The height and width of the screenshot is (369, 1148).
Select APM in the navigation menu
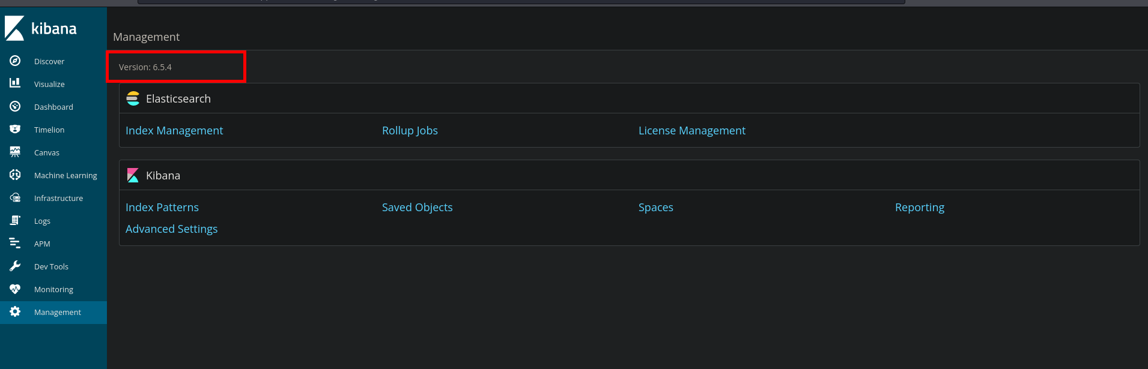[42, 244]
